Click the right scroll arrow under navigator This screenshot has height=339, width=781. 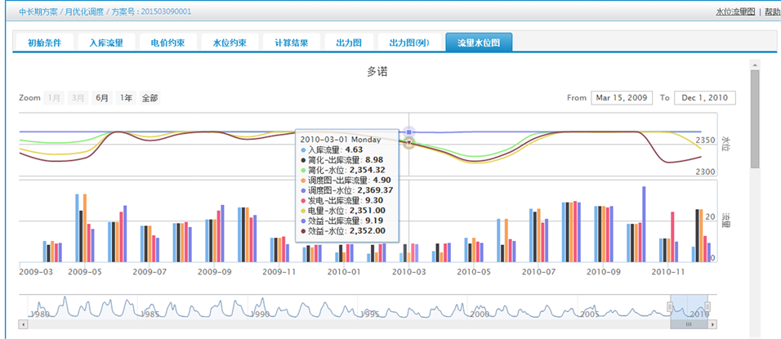click(712, 324)
